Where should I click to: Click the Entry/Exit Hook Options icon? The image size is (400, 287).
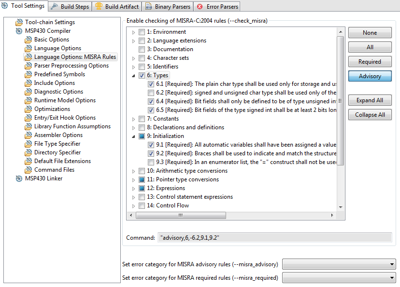click(29, 118)
